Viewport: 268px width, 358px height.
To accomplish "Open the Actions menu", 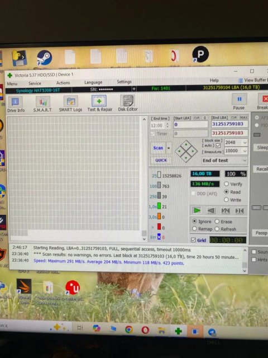I will point(63,83).
